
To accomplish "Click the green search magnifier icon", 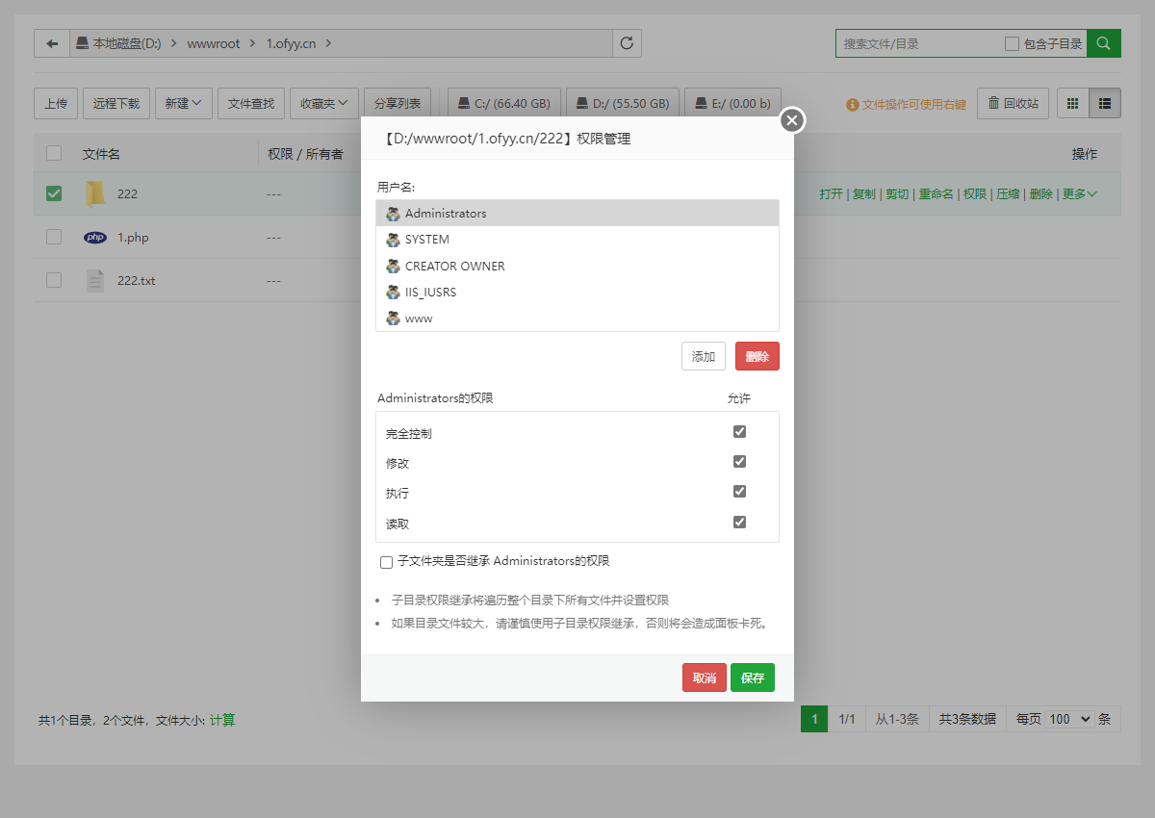I will click(1104, 43).
